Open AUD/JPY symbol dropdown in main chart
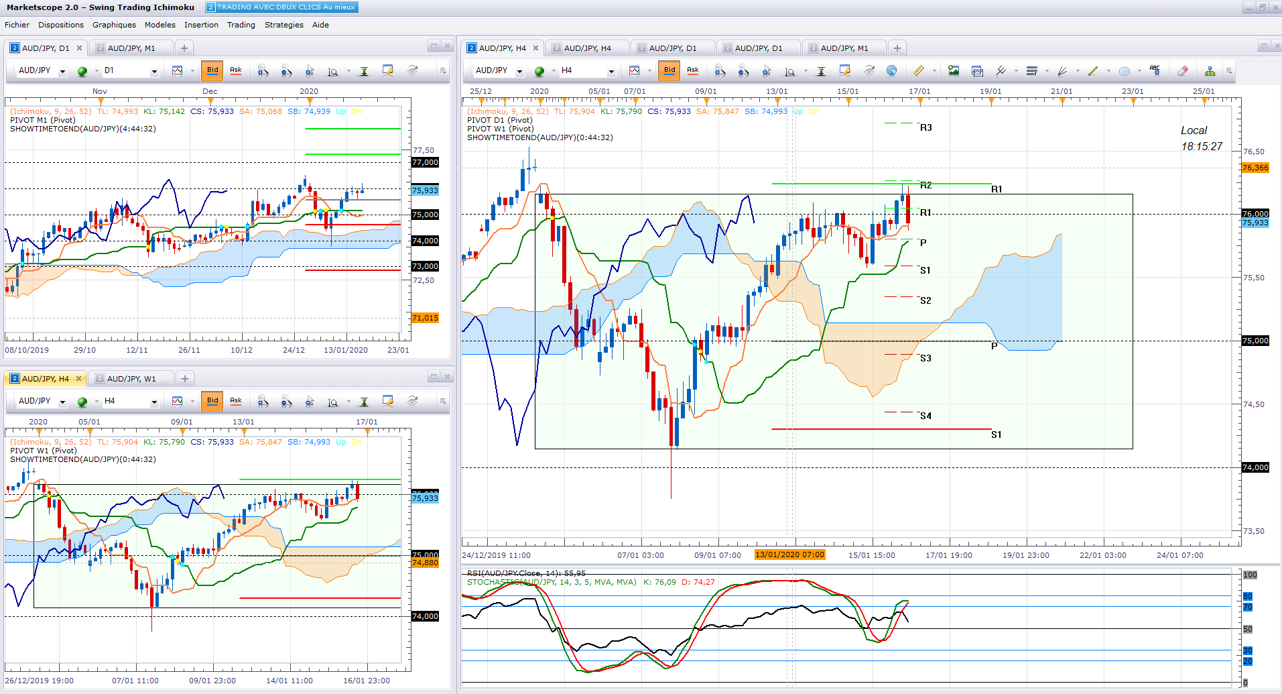This screenshot has height=694, width=1282. [x=519, y=71]
